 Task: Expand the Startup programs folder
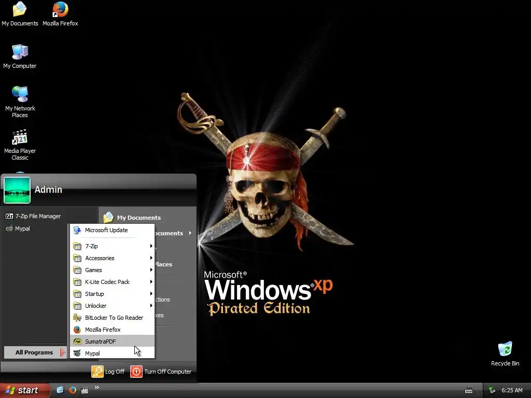113,294
